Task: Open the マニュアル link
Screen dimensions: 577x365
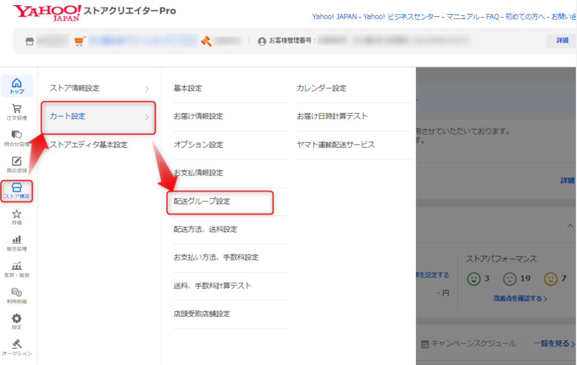Action: (x=463, y=16)
